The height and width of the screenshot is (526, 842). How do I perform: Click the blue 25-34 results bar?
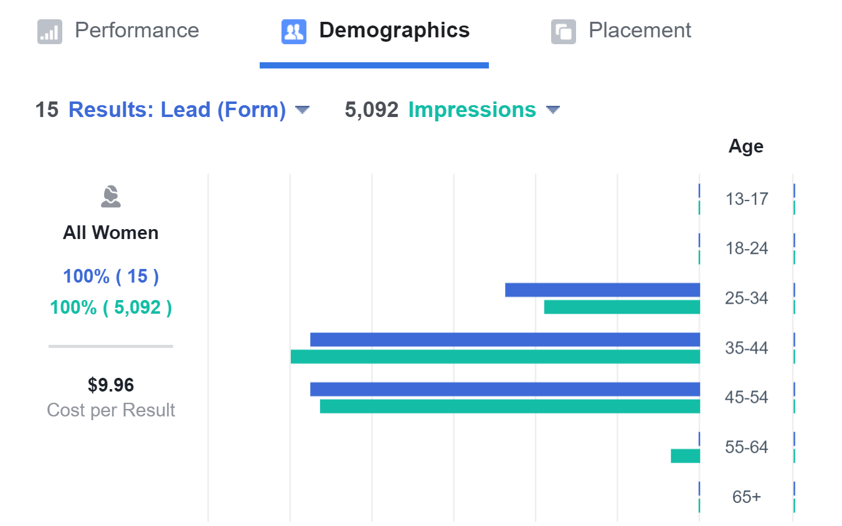pyautogui.click(x=602, y=289)
